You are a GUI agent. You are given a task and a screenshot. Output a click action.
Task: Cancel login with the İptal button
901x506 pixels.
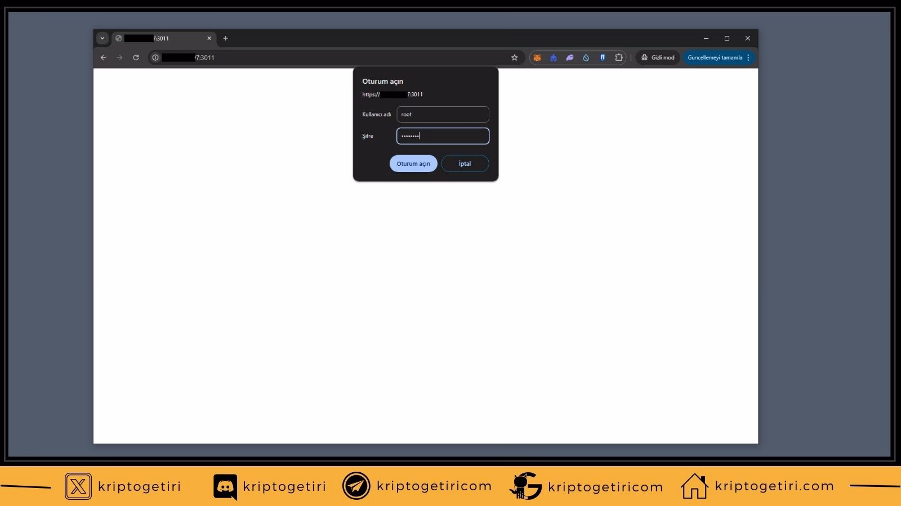tap(465, 164)
